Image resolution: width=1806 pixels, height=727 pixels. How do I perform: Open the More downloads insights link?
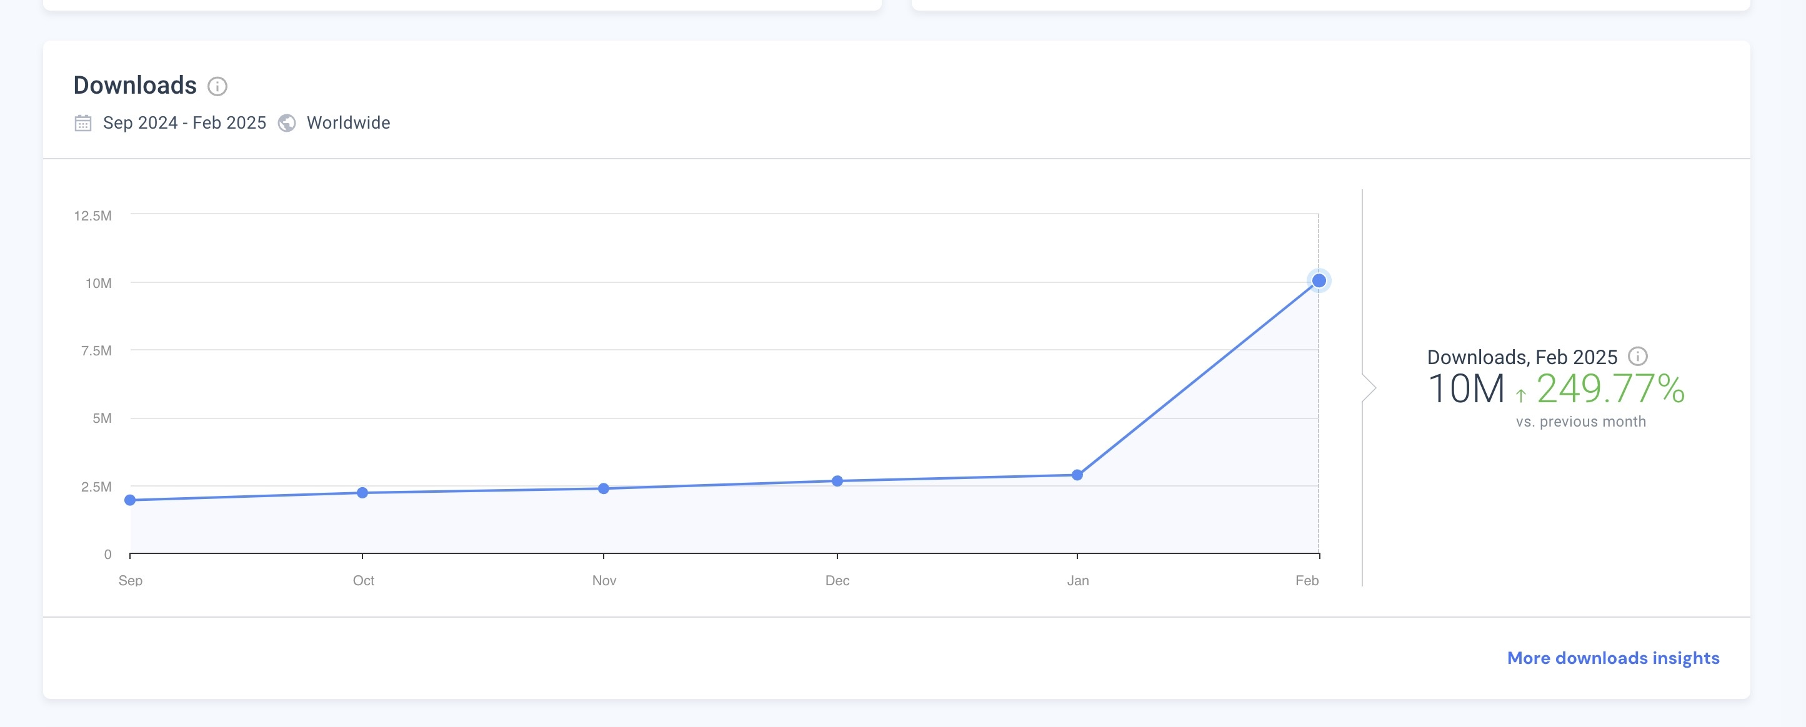[x=1612, y=658]
